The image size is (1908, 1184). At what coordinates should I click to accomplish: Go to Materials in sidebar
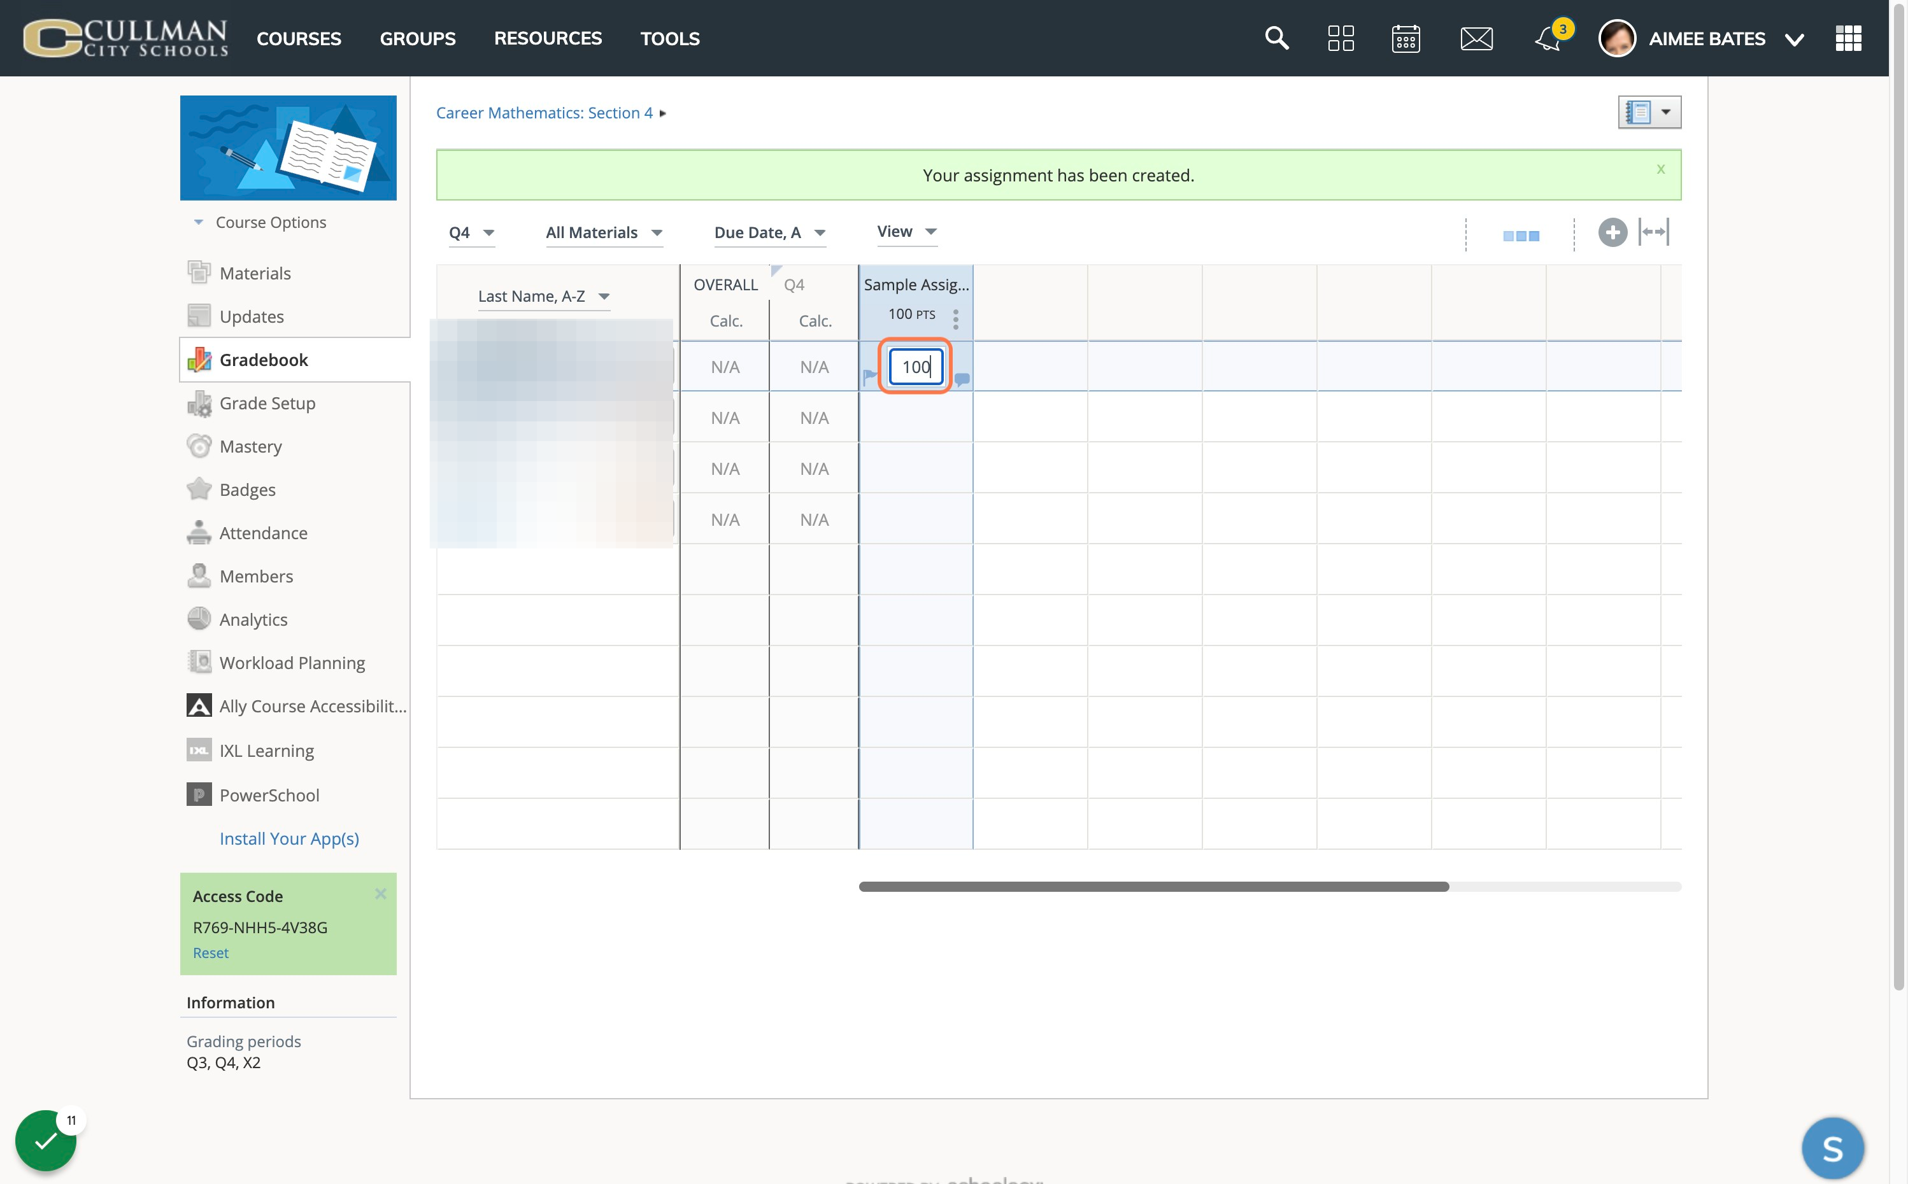click(255, 273)
